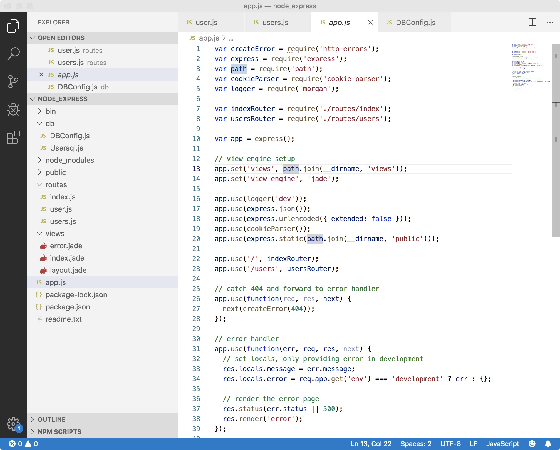Collapse the routes folder

[x=56, y=185]
